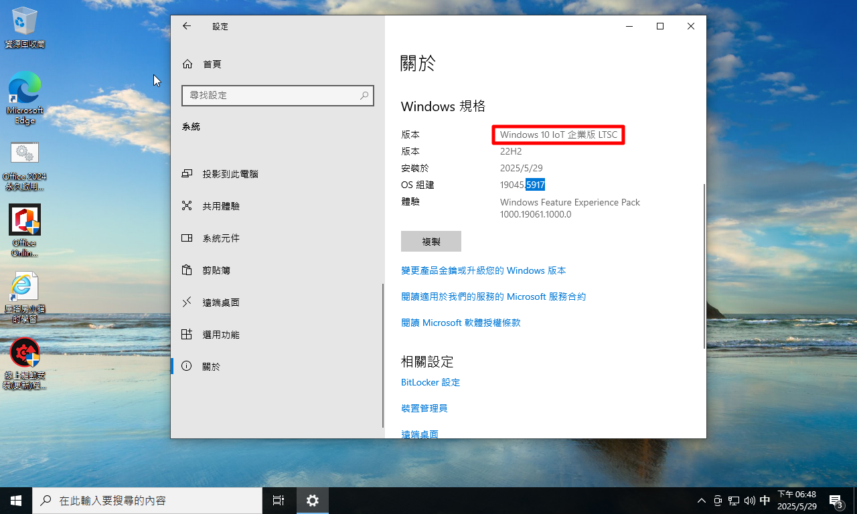The width and height of the screenshot is (857, 514).
Task: Click the Windows 規格 heading
Action: [x=443, y=106]
